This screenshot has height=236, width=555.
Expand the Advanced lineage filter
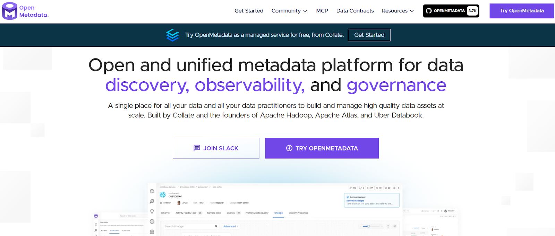click(x=231, y=226)
